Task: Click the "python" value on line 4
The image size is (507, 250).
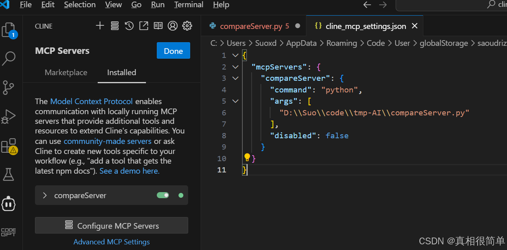Action: [339, 90]
